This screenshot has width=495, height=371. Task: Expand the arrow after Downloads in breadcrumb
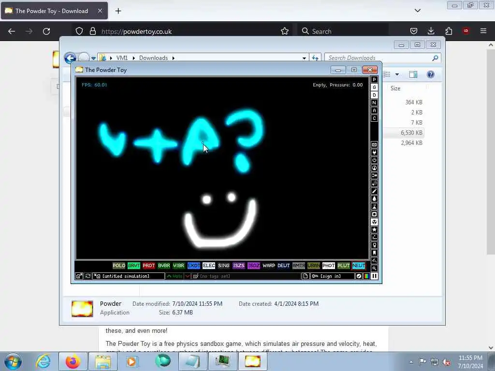[x=174, y=58]
